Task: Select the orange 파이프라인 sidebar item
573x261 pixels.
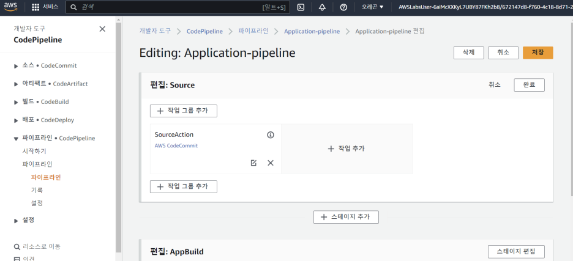Action: tap(46, 177)
